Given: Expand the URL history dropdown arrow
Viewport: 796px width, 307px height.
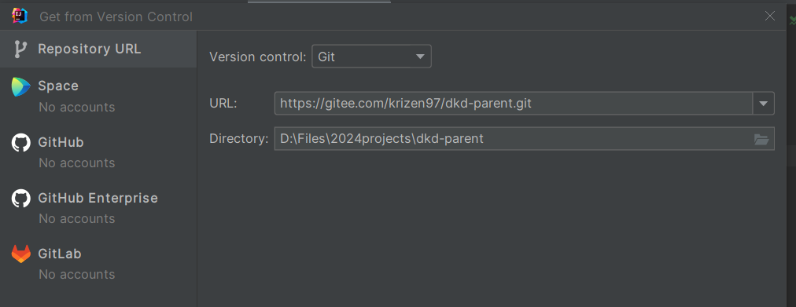Looking at the screenshot, I should click(x=764, y=104).
